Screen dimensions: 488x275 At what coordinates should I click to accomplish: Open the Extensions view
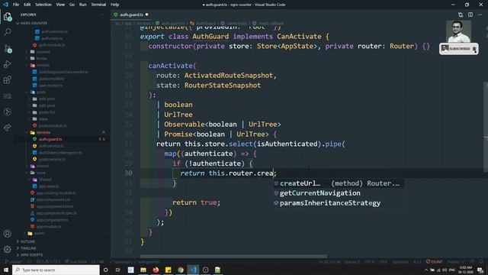coord(8,80)
